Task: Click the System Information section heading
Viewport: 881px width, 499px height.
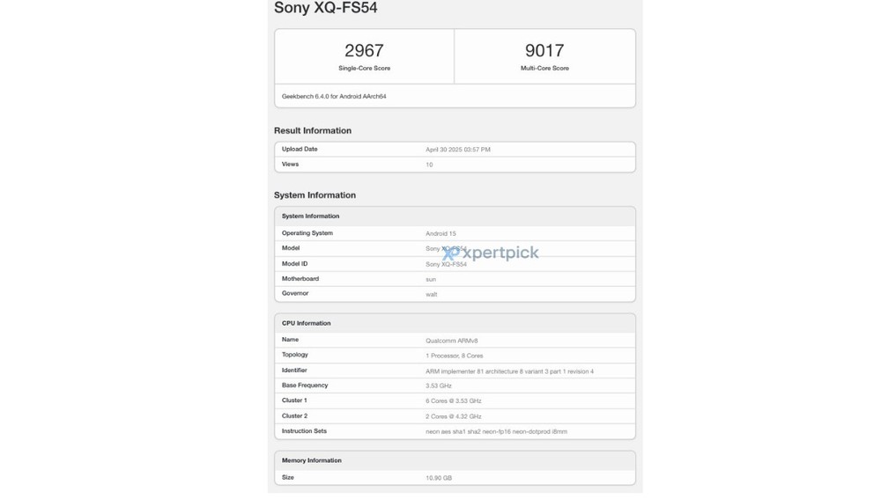Action: 315,195
